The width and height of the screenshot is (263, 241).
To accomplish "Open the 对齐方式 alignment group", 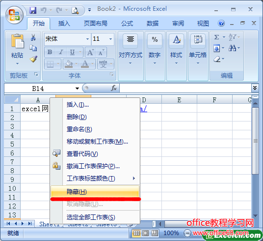I will [x=131, y=56].
